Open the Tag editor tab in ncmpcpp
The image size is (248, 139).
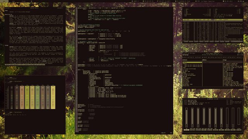tap(232, 57)
